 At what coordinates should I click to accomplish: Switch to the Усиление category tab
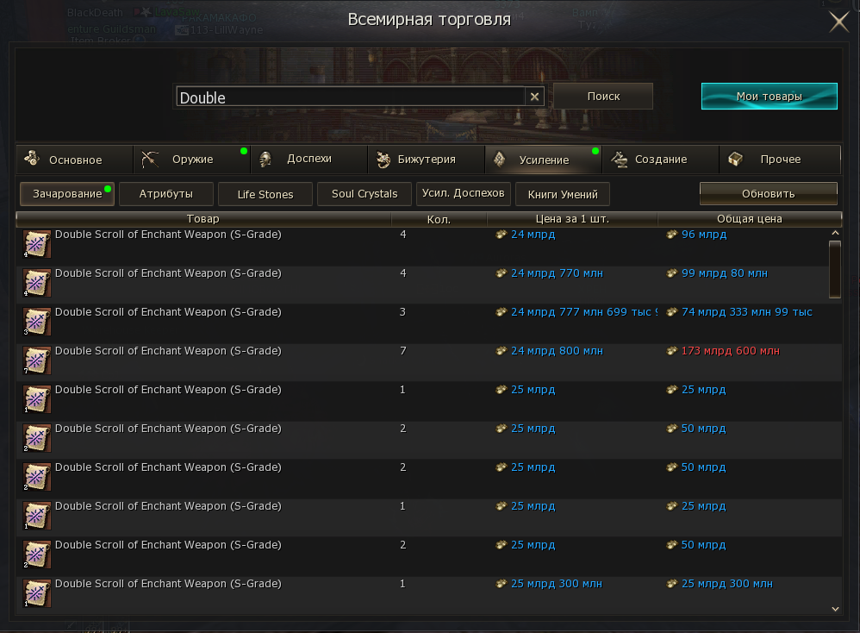tap(544, 160)
